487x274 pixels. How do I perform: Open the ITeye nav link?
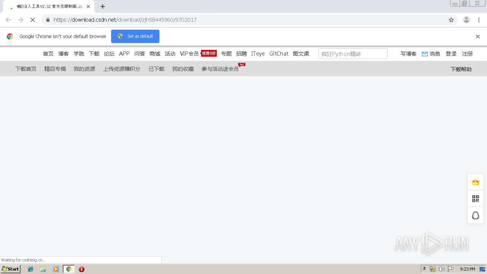click(258, 54)
